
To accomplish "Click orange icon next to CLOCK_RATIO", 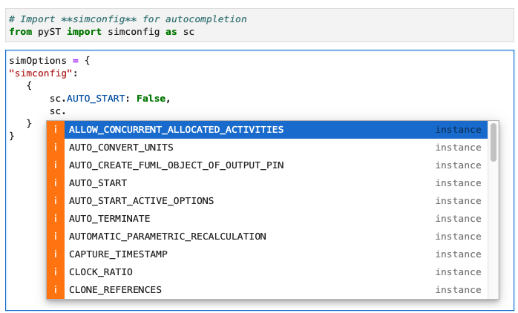I will 56,272.
